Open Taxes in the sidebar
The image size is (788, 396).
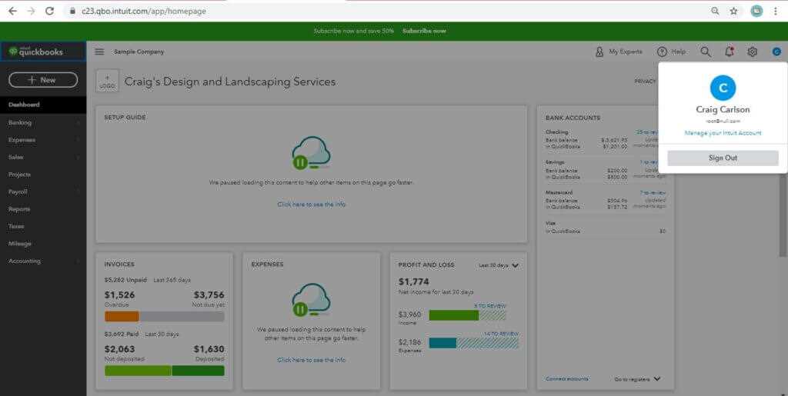point(43,226)
